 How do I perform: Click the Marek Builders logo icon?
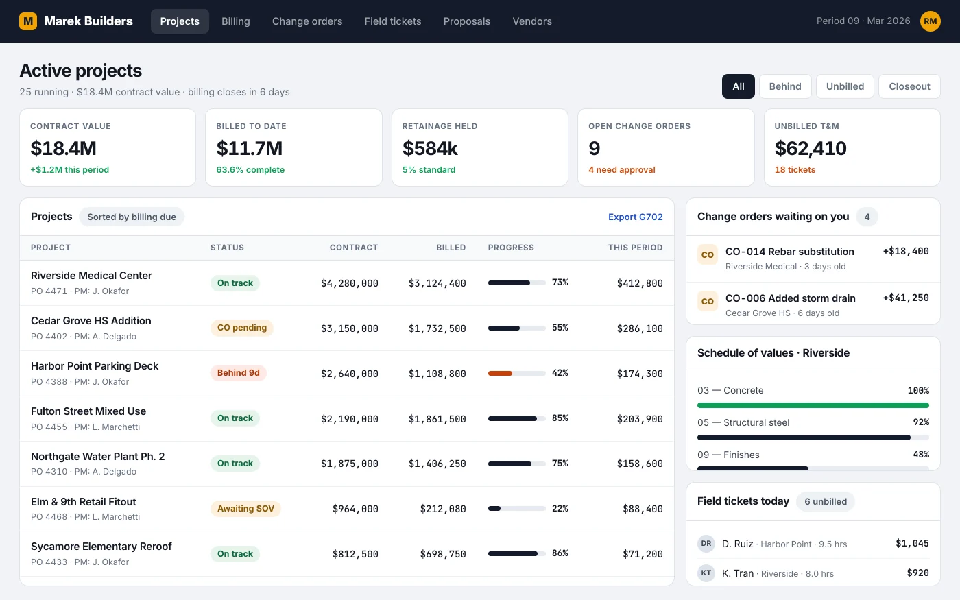(28, 21)
